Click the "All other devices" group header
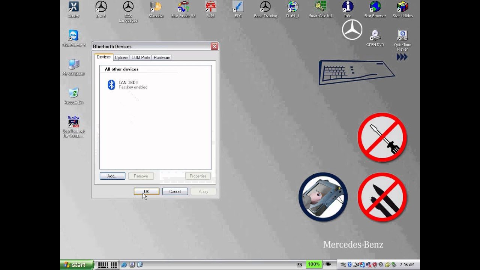 (x=121, y=69)
